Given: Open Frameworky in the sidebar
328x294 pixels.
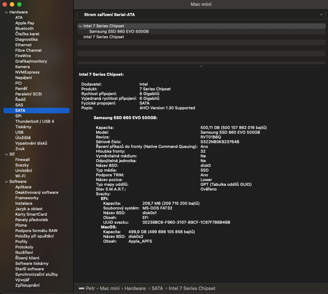Looking at the screenshot, I should coord(27,198).
